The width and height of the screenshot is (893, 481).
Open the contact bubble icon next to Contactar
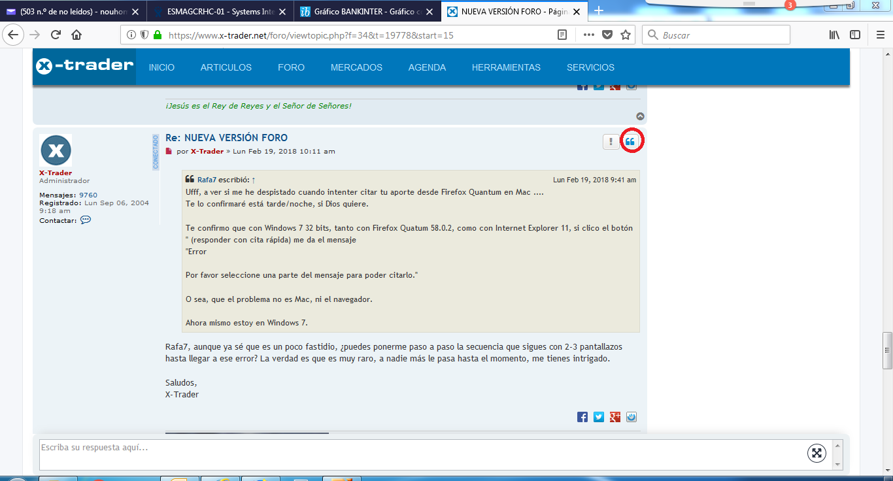[x=86, y=220]
